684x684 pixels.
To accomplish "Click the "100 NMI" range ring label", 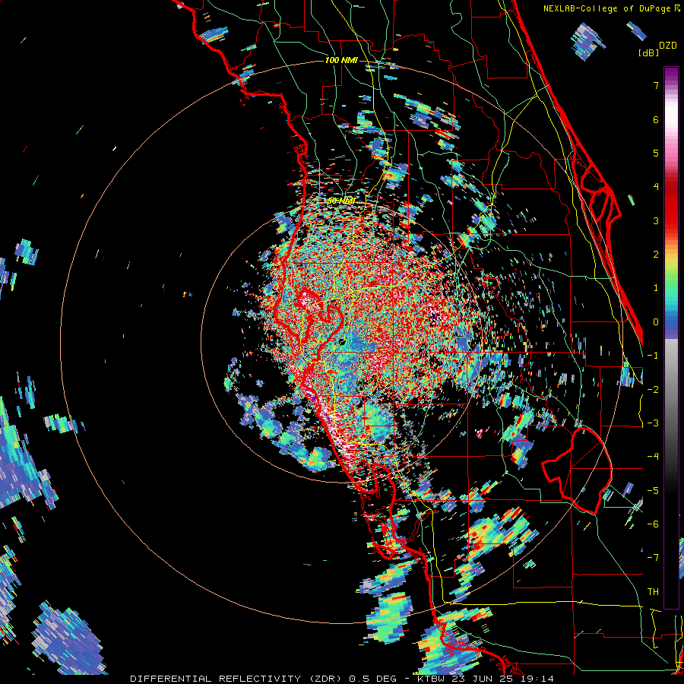I will click(341, 60).
